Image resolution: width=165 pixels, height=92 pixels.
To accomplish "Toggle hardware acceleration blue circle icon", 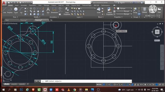I will [157, 85].
